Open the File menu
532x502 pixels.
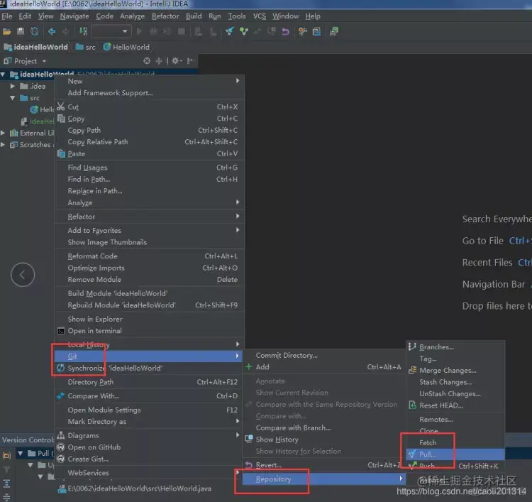[x=7, y=16]
